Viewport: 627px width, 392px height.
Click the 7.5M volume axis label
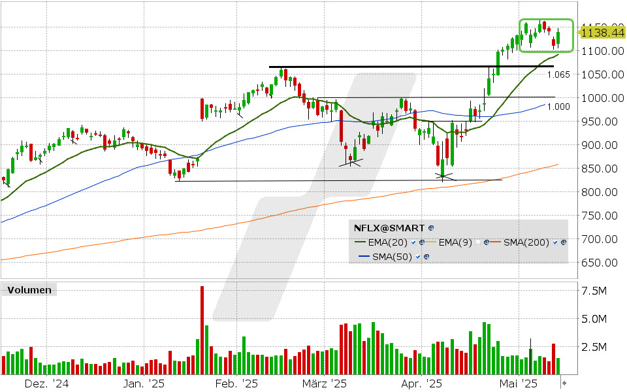point(594,291)
